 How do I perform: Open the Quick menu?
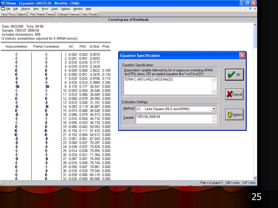coord(55,9)
